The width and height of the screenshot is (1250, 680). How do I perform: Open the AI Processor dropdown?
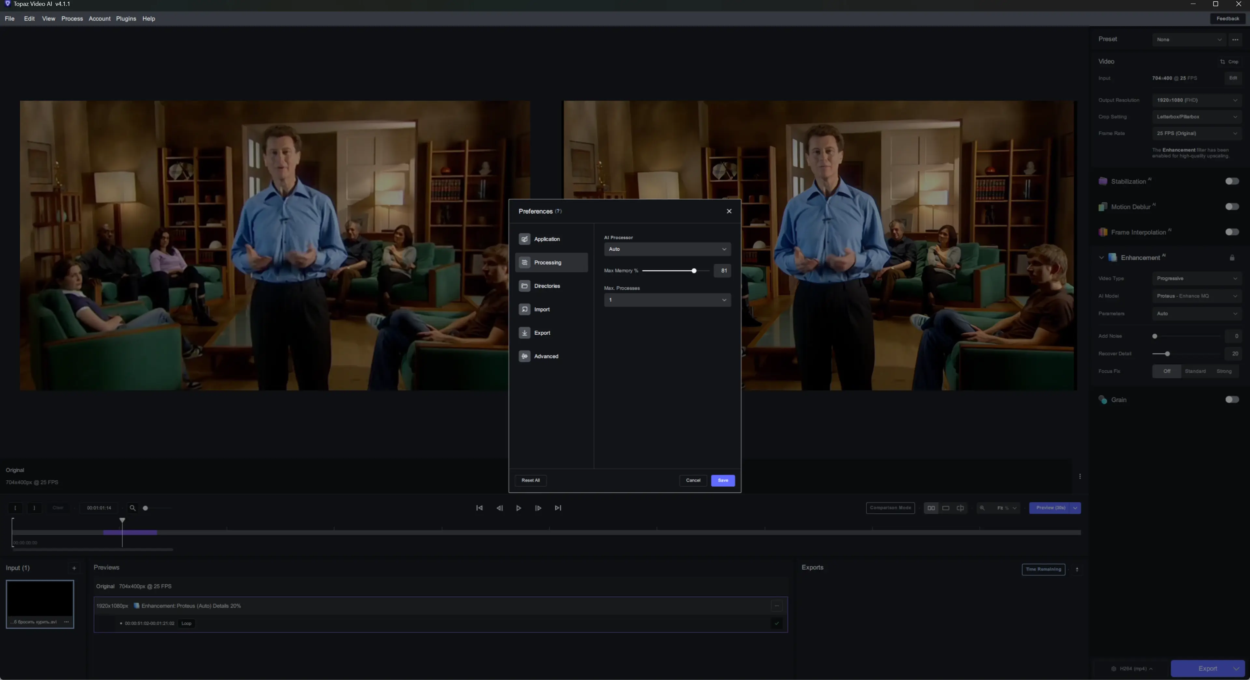click(x=667, y=249)
